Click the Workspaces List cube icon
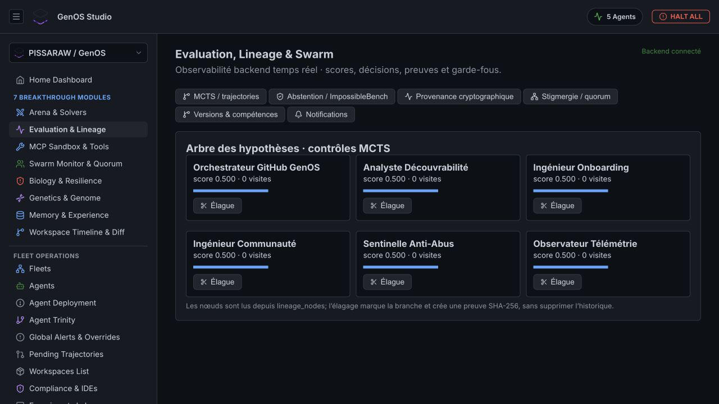Image resolution: width=719 pixels, height=404 pixels. tap(20, 371)
